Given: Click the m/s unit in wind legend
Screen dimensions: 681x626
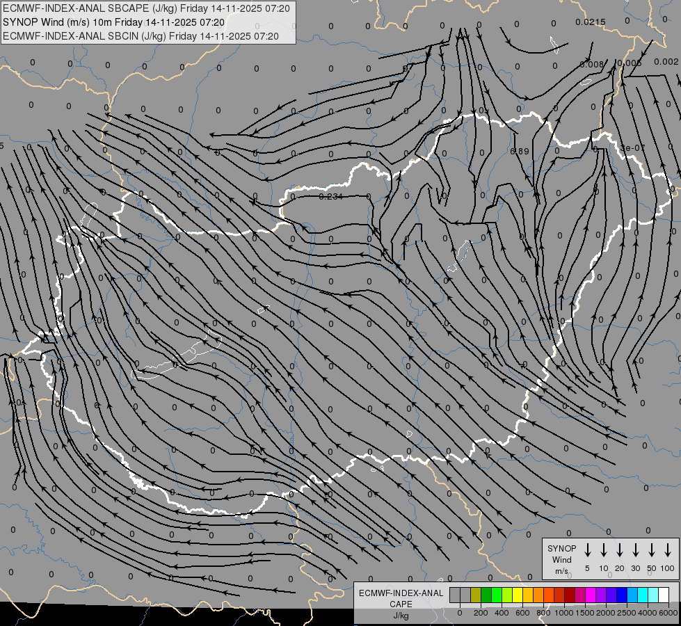Looking at the screenshot, I should (561, 571).
